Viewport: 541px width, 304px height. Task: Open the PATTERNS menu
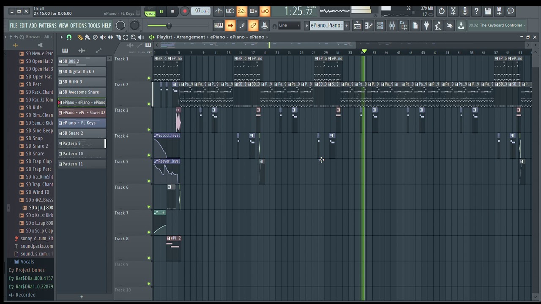[x=48, y=26]
